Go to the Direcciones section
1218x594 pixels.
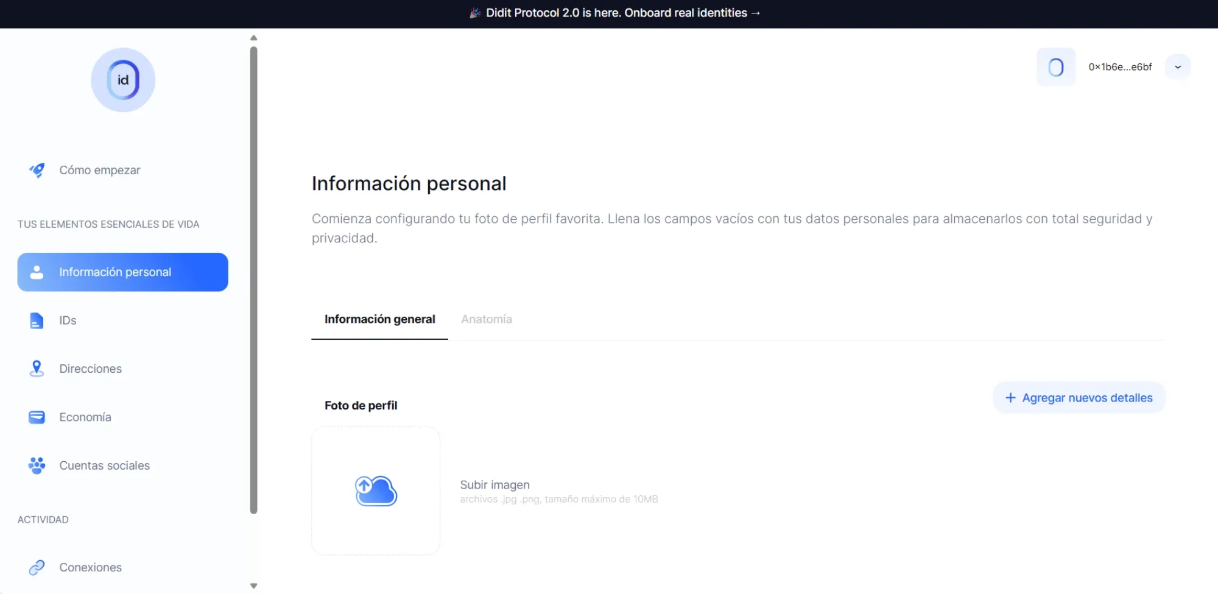(90, 369)
